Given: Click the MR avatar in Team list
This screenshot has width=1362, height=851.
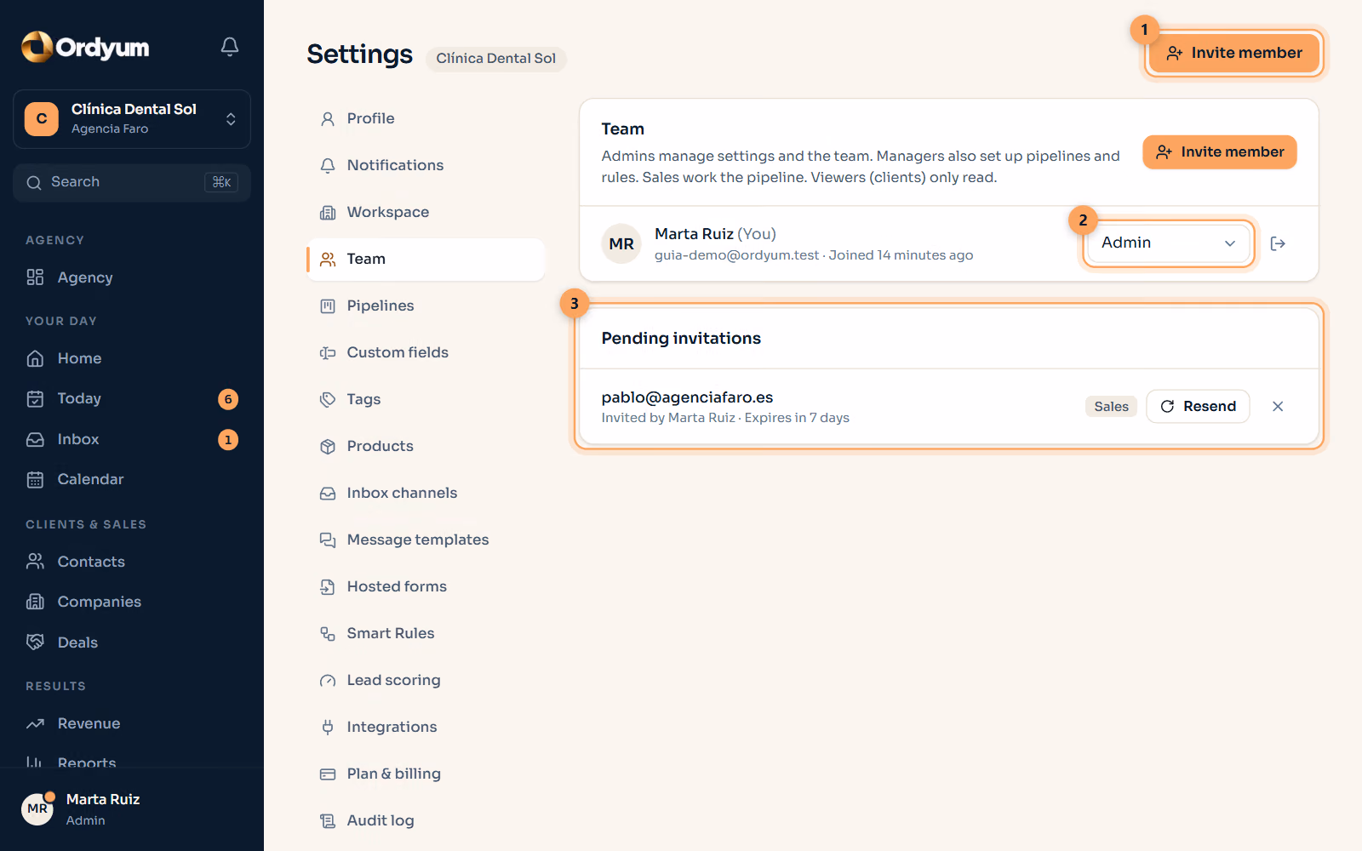Looking at the screenshot, I should [x=621, y=244].
